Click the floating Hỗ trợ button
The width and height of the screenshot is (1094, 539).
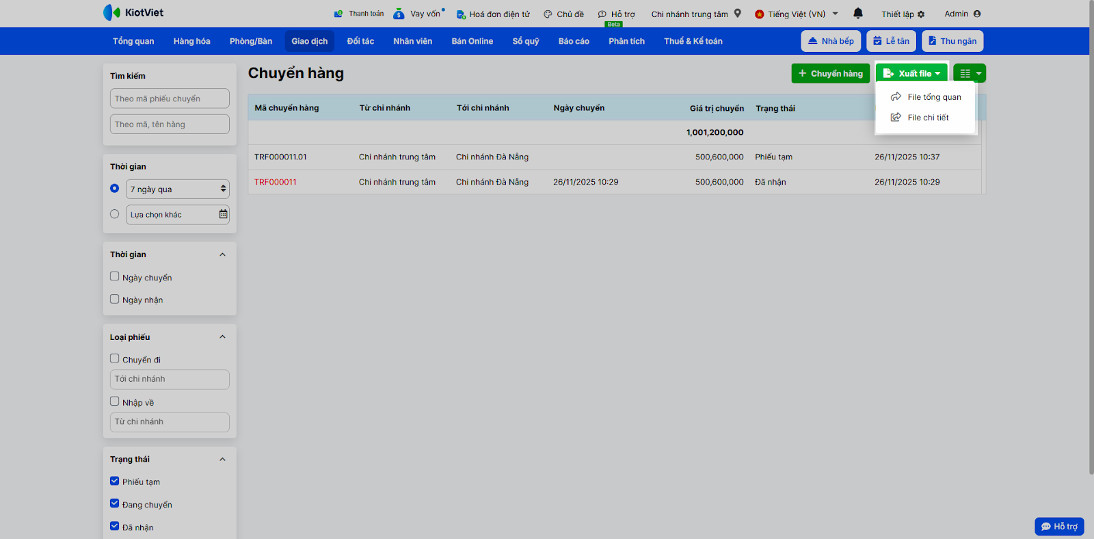[x=1059, y=526]
